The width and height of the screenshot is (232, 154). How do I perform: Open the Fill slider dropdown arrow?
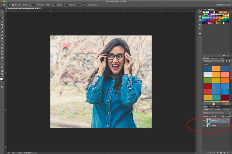[230, 116]
